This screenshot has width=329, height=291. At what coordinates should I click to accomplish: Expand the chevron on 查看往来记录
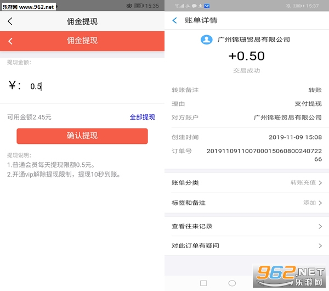pyautogui.click(x=320, y=226)
